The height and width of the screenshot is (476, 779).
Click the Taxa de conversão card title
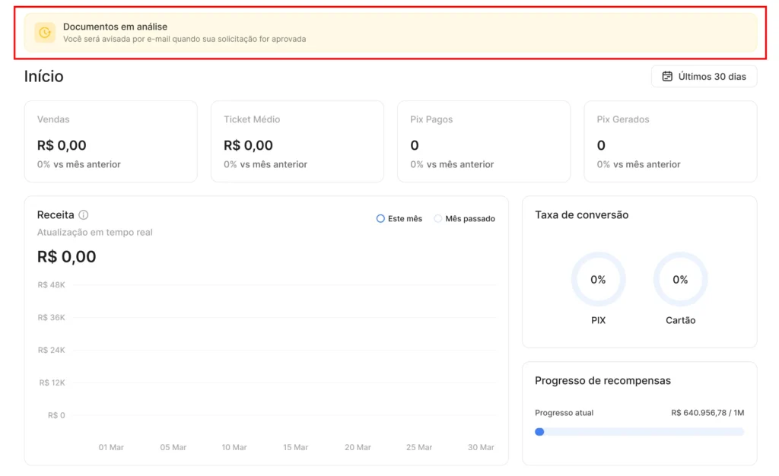[x=581, y=215]
